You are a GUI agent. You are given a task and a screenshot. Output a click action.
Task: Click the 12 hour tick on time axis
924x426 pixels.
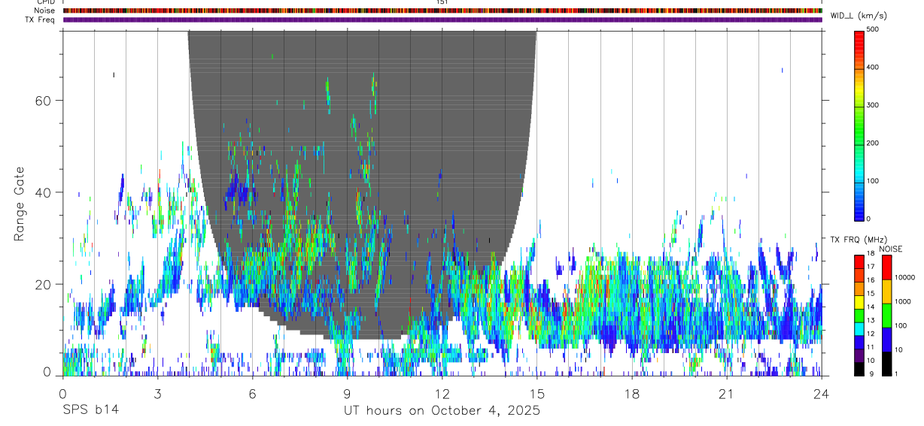tap(442, 393)
